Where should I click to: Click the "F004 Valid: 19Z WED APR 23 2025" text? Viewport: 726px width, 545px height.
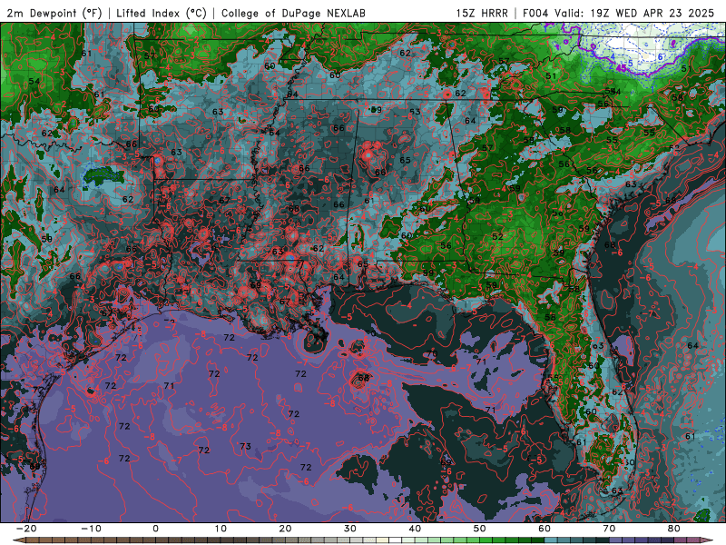point(618,13)
